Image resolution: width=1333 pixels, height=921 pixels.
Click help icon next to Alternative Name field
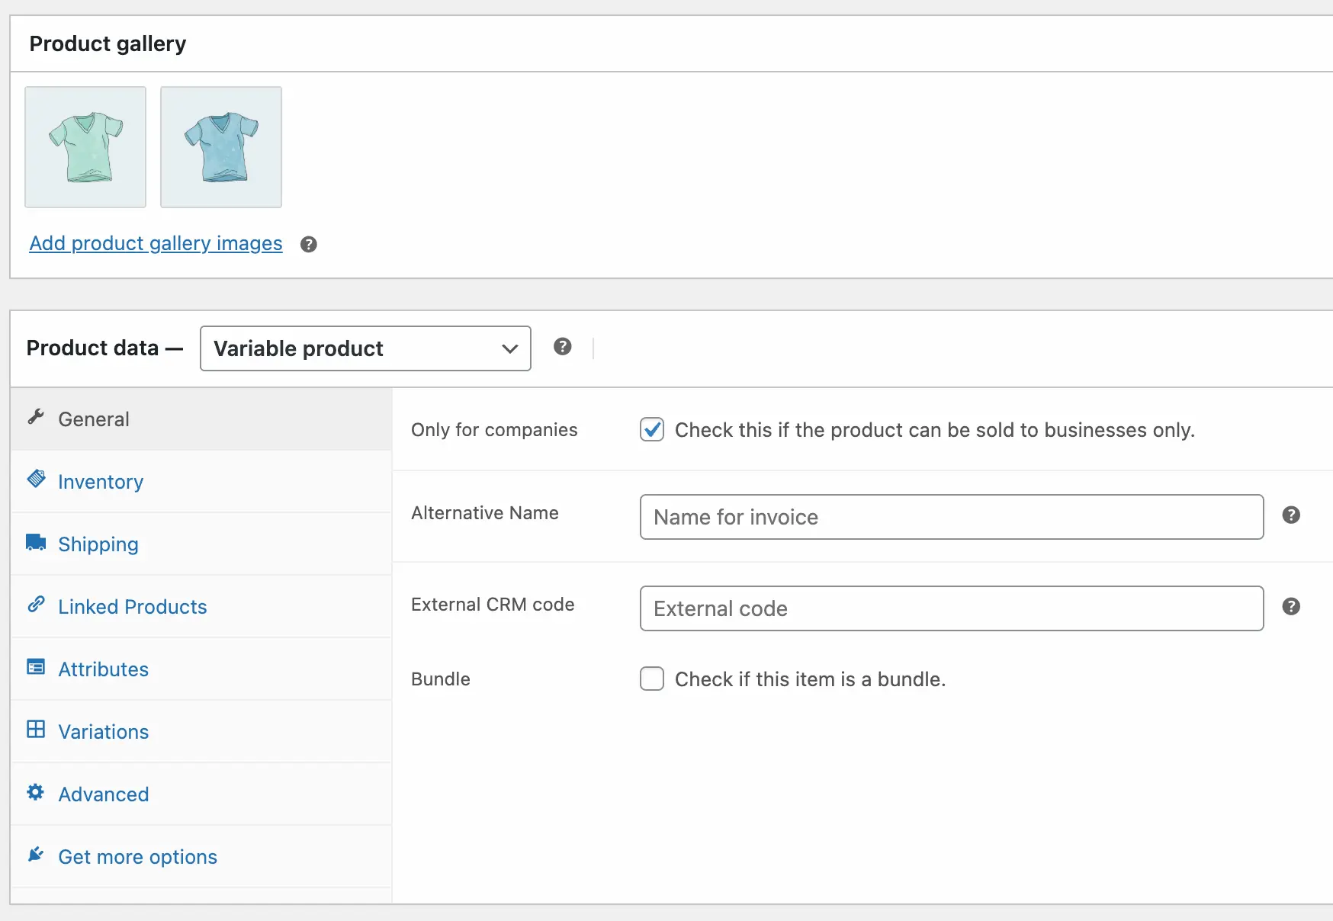coord(1290,515)
